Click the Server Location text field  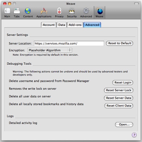[x=69, y=43]
